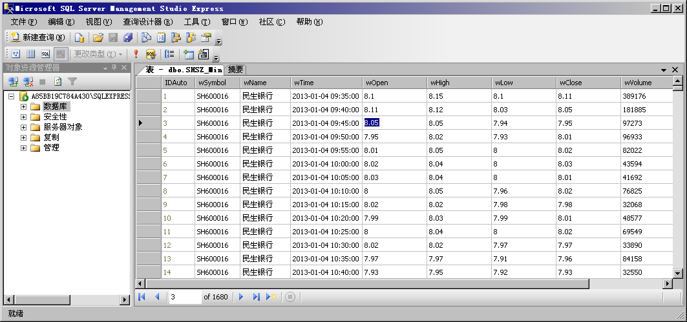Viewport: 687px width, 322px height.
Task: Click the grayed Save disk icon
Action: click(113, 37)
